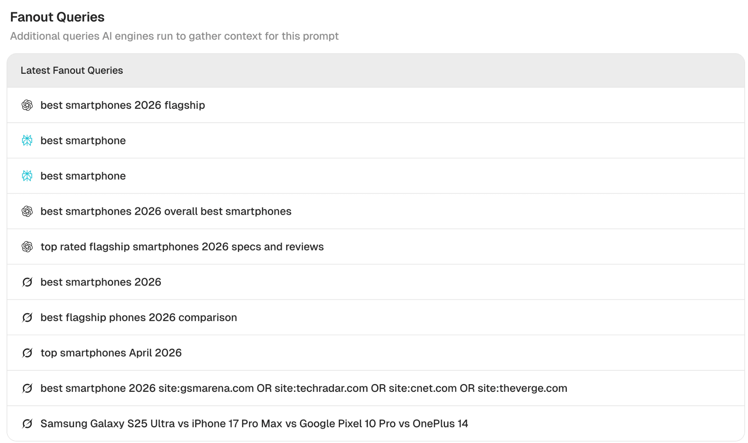Select second 'best smartphone' query text
Screen dimensions: 748x443
(83, 176)
